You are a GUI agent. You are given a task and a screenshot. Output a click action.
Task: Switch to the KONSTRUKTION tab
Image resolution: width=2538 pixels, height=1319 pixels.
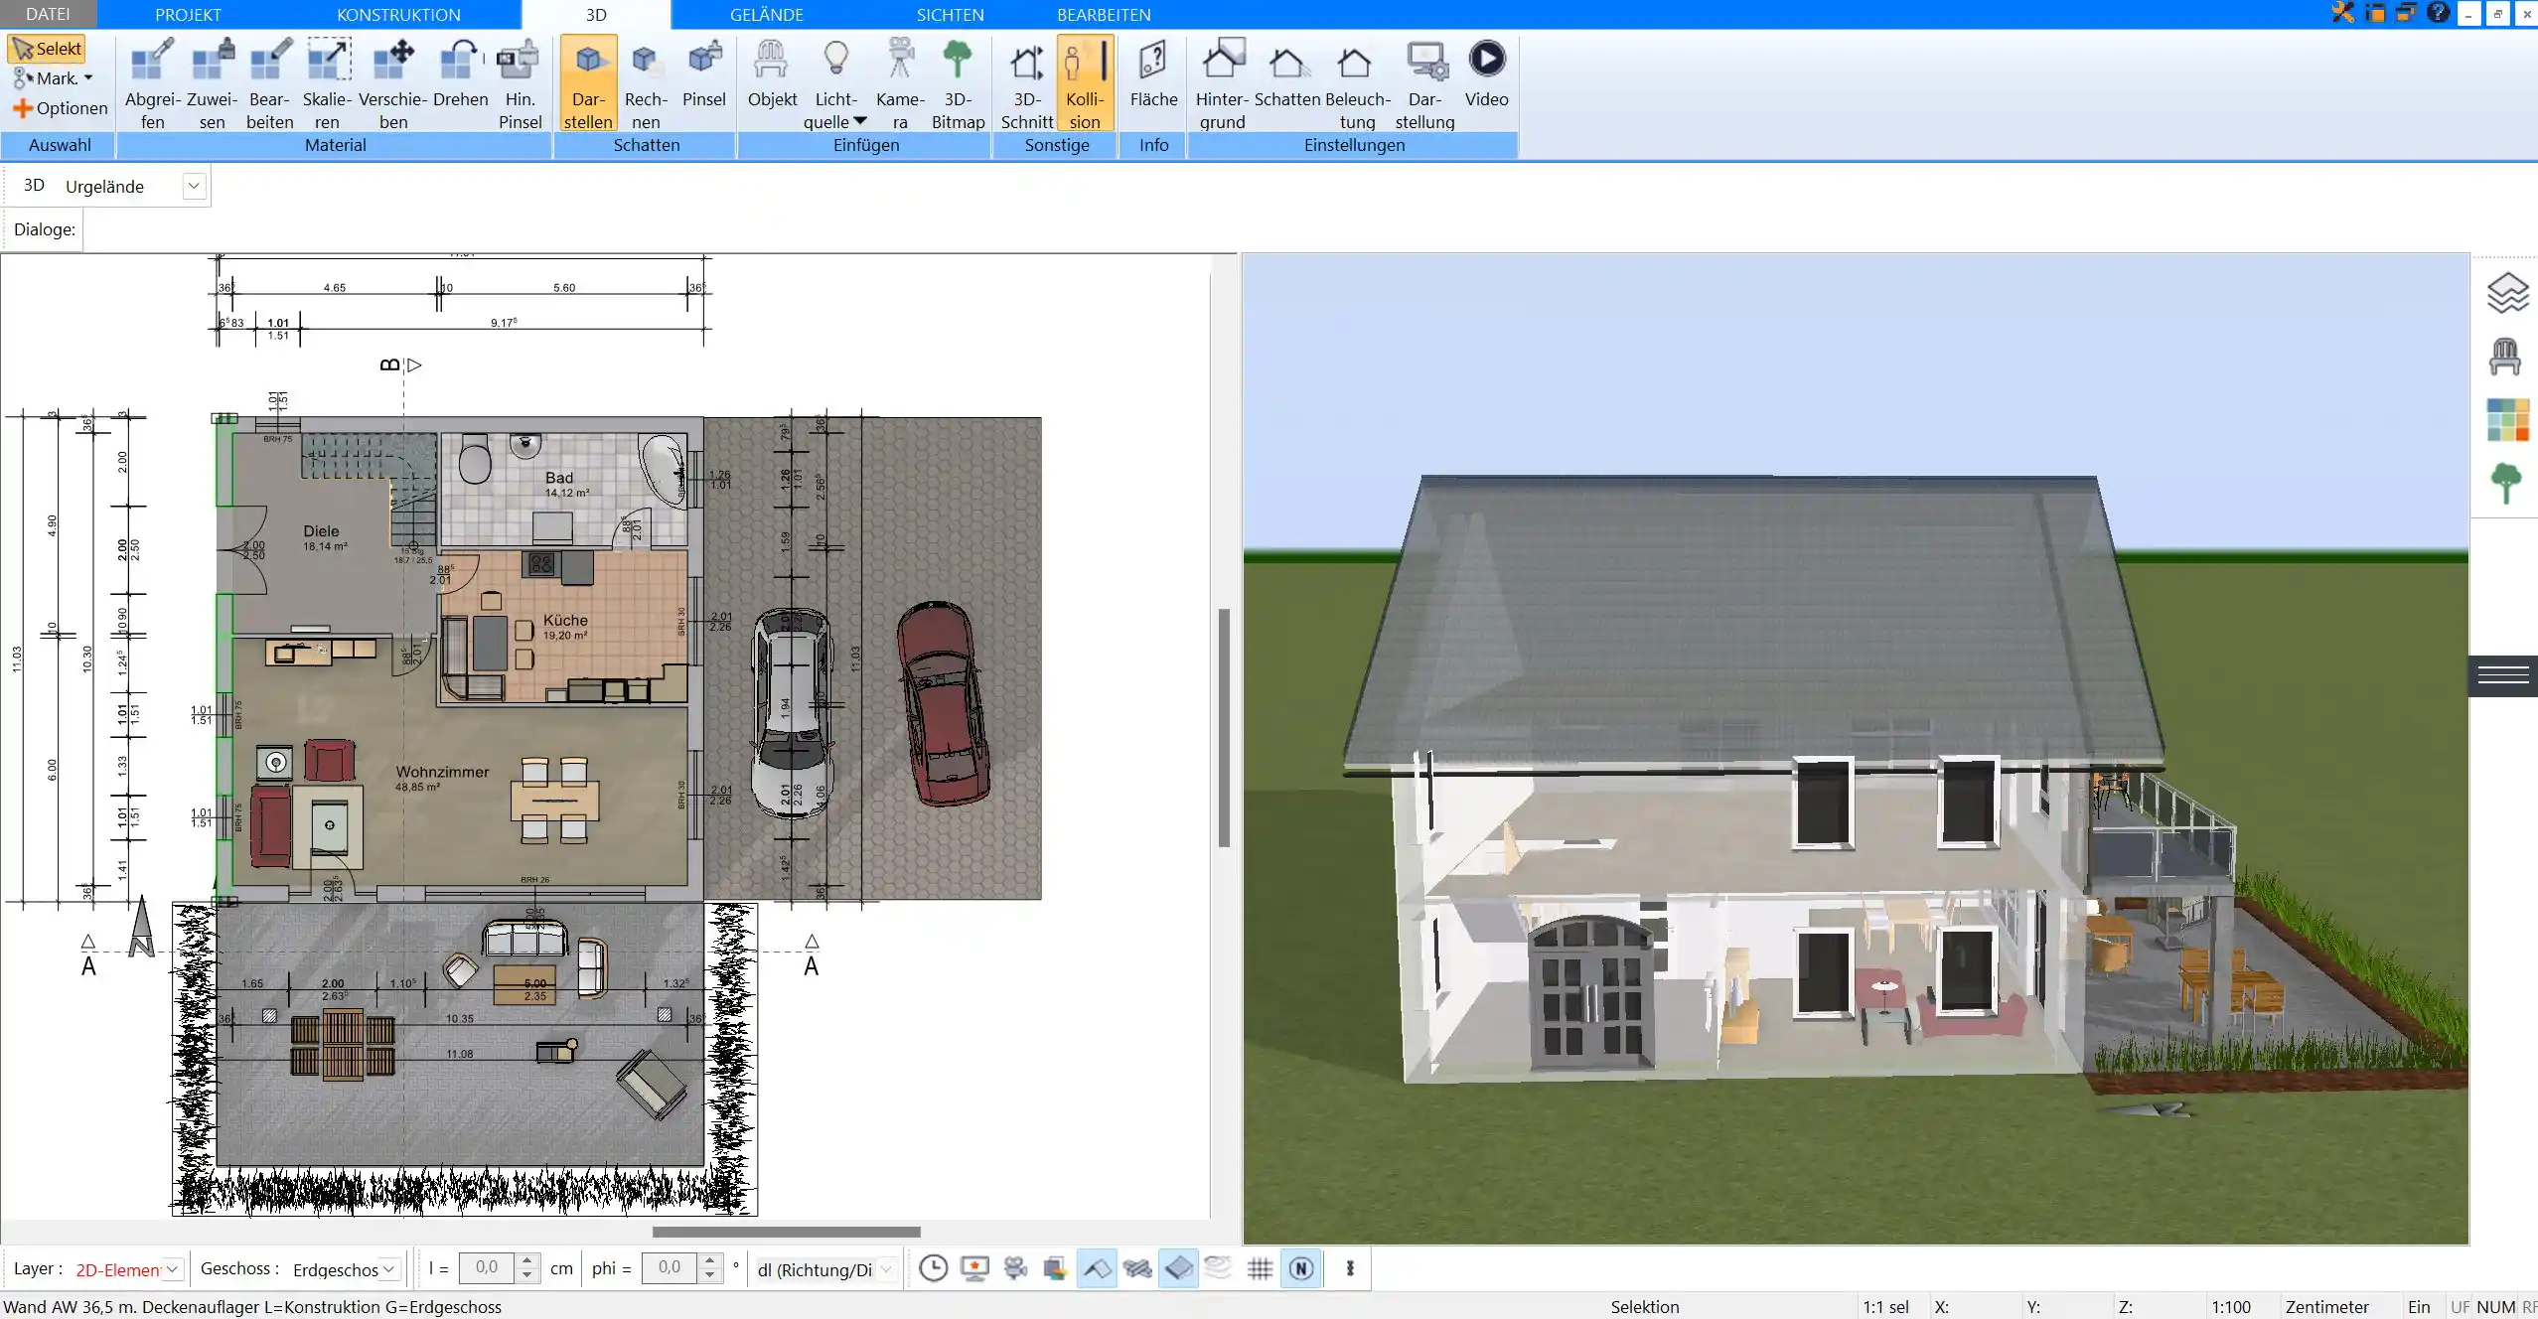tap(398, 14)
